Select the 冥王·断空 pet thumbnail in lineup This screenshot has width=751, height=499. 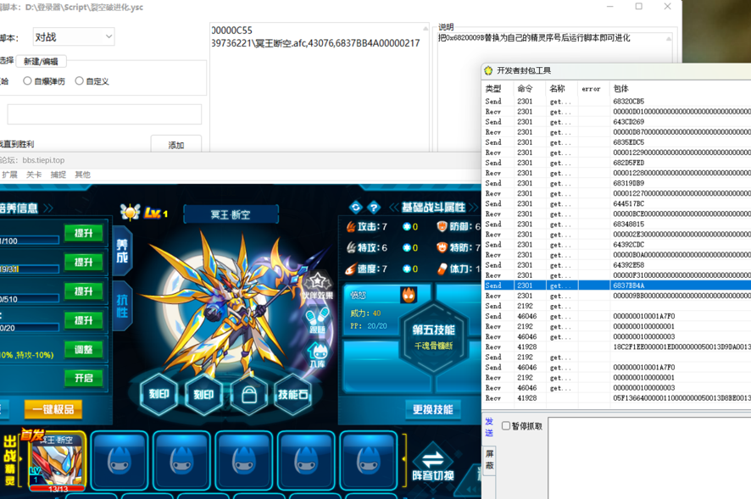57,462
